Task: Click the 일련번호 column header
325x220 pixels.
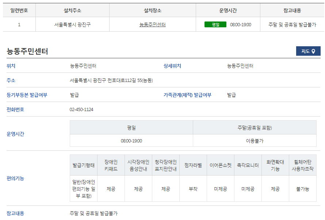Action: [19, 10]
